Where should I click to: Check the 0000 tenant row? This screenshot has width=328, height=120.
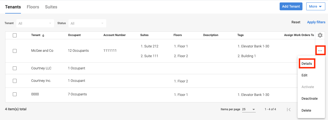coord(15,94)
